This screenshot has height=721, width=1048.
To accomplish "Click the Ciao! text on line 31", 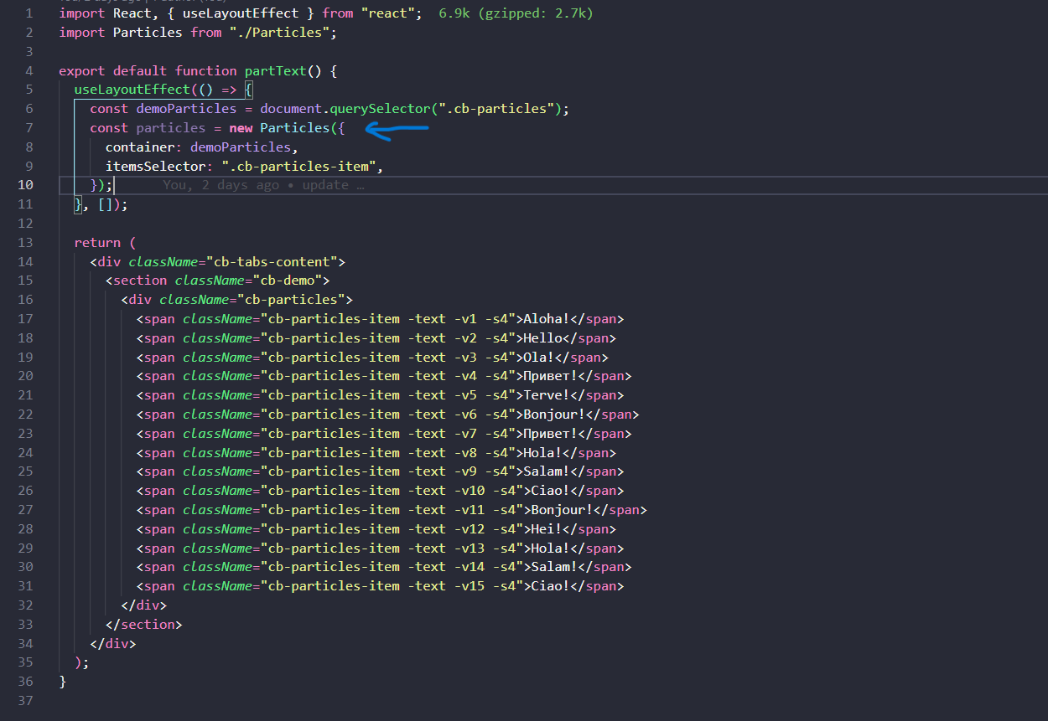I will 551,586.
